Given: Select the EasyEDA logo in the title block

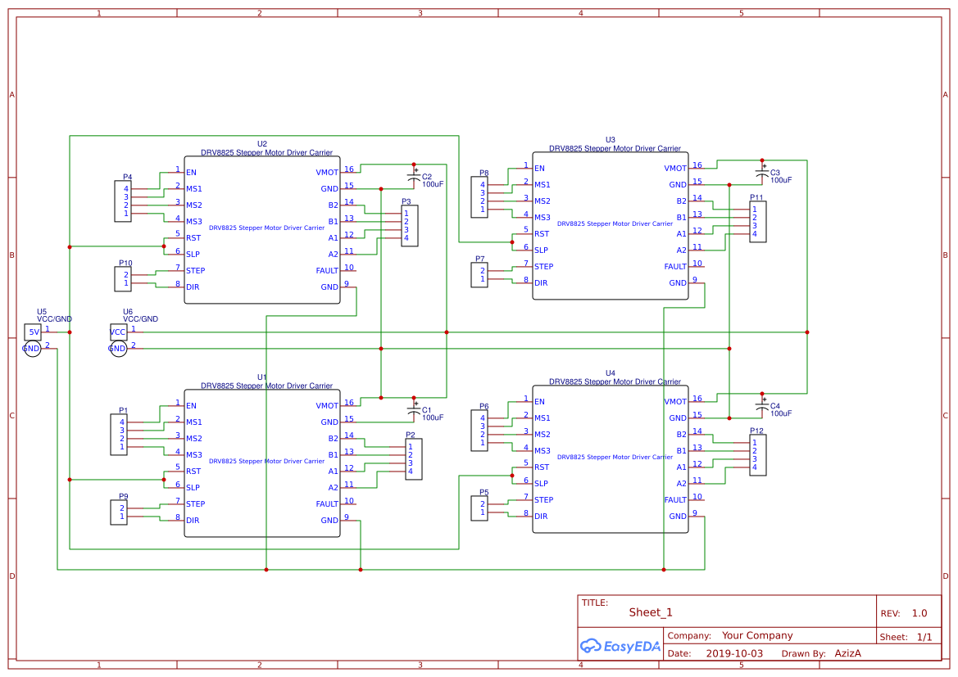Looking at the screenshot, I should (620, 646).
